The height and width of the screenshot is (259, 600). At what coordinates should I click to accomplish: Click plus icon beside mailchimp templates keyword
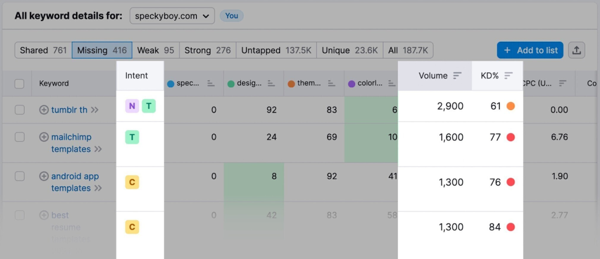[44, 137]
